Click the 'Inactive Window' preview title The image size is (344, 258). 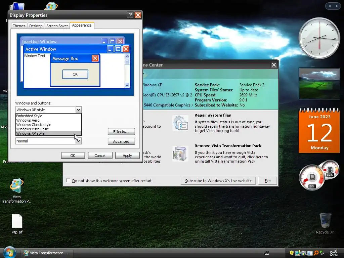click(39, 42)
